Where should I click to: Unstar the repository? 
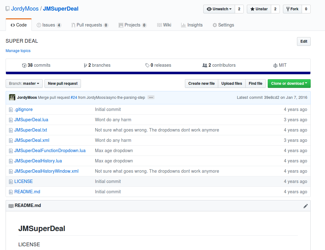click(x=259, y=9)
